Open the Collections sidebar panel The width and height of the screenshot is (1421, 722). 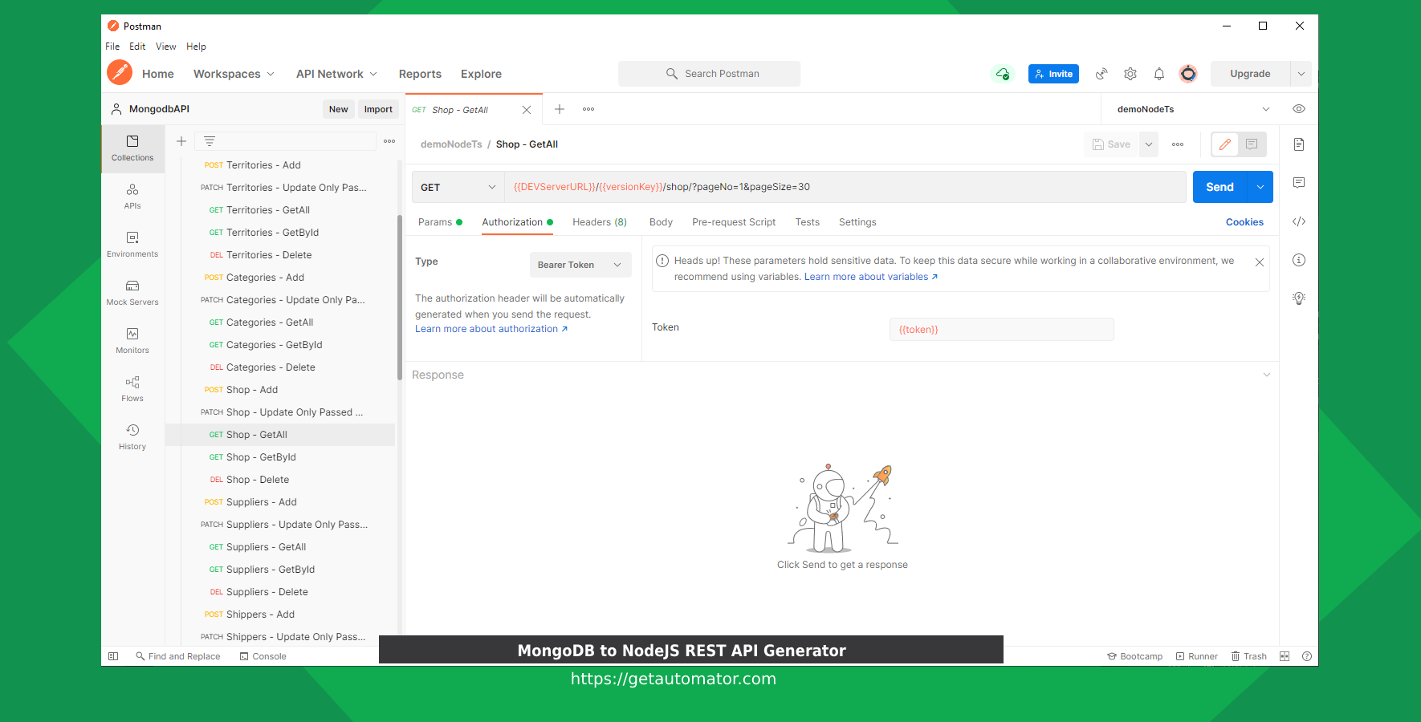point(132,148)
